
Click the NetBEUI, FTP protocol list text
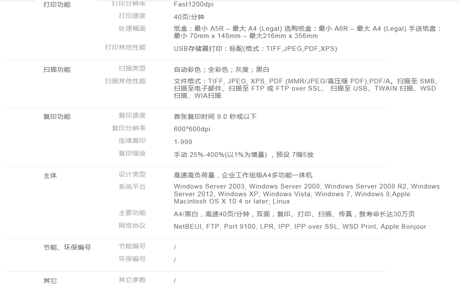(x=299, y=227)
